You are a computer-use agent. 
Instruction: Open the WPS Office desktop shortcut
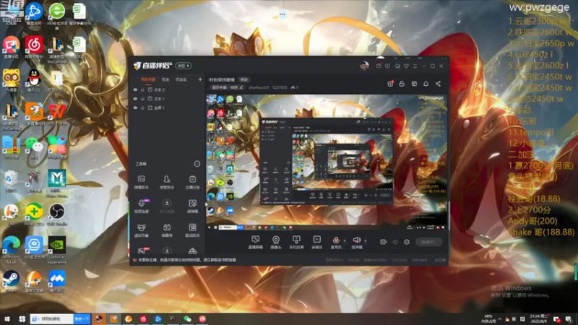pyautogui.click(x=56, y=114)
